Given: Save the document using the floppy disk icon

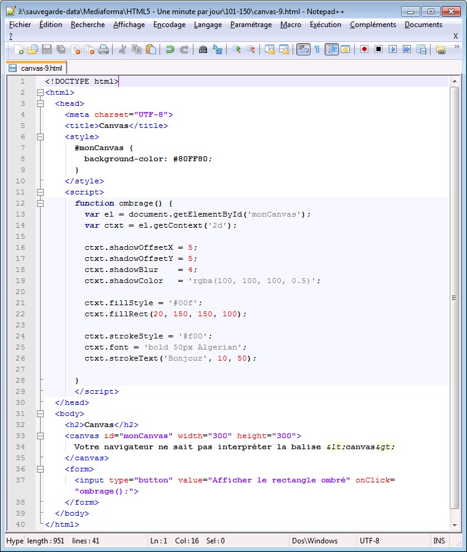Looking at the screenshot, I should 47,50.
